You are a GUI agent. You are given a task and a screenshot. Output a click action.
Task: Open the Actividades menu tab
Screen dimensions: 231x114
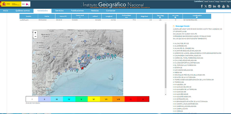coord(43,11)
